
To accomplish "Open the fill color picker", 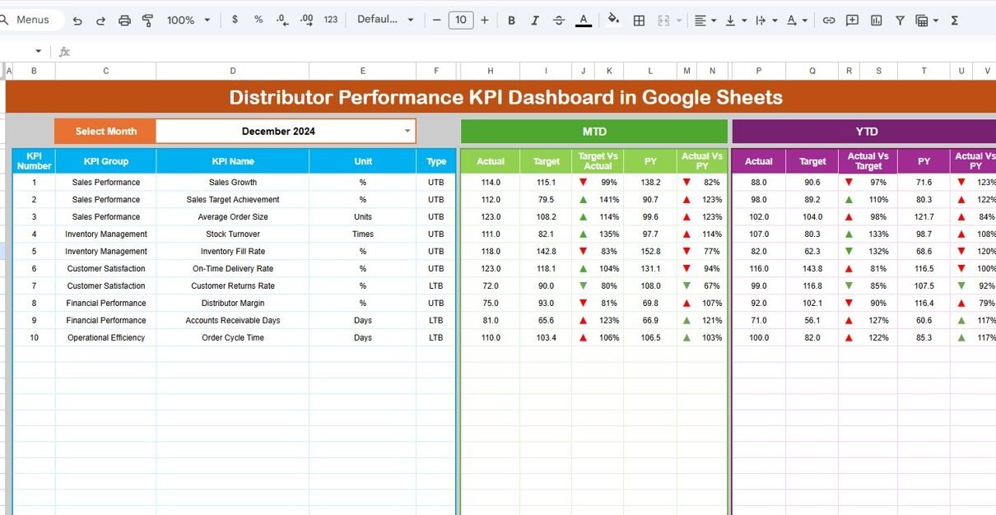I will click(x=613, y=20).
